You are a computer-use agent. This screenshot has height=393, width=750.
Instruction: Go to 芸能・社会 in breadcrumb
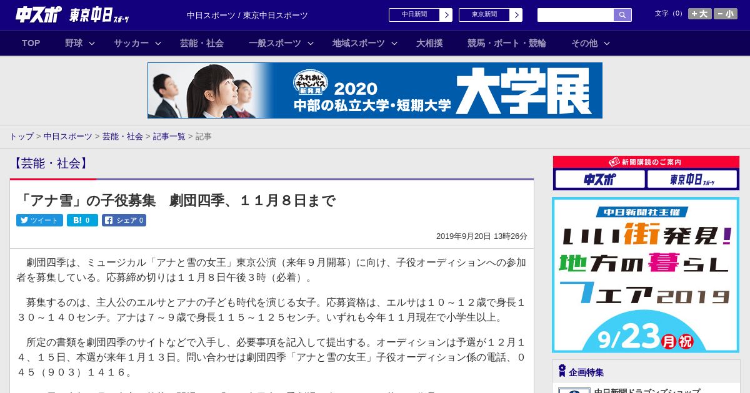(x=122, y=136)
